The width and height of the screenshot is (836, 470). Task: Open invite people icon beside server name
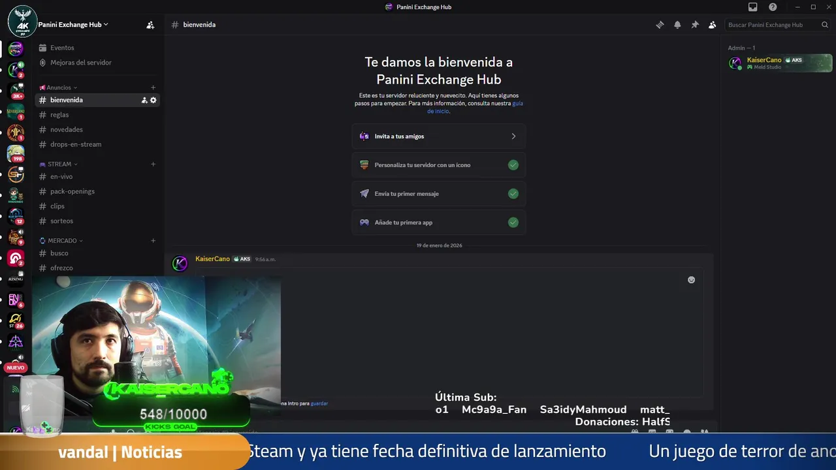point(150,25)
